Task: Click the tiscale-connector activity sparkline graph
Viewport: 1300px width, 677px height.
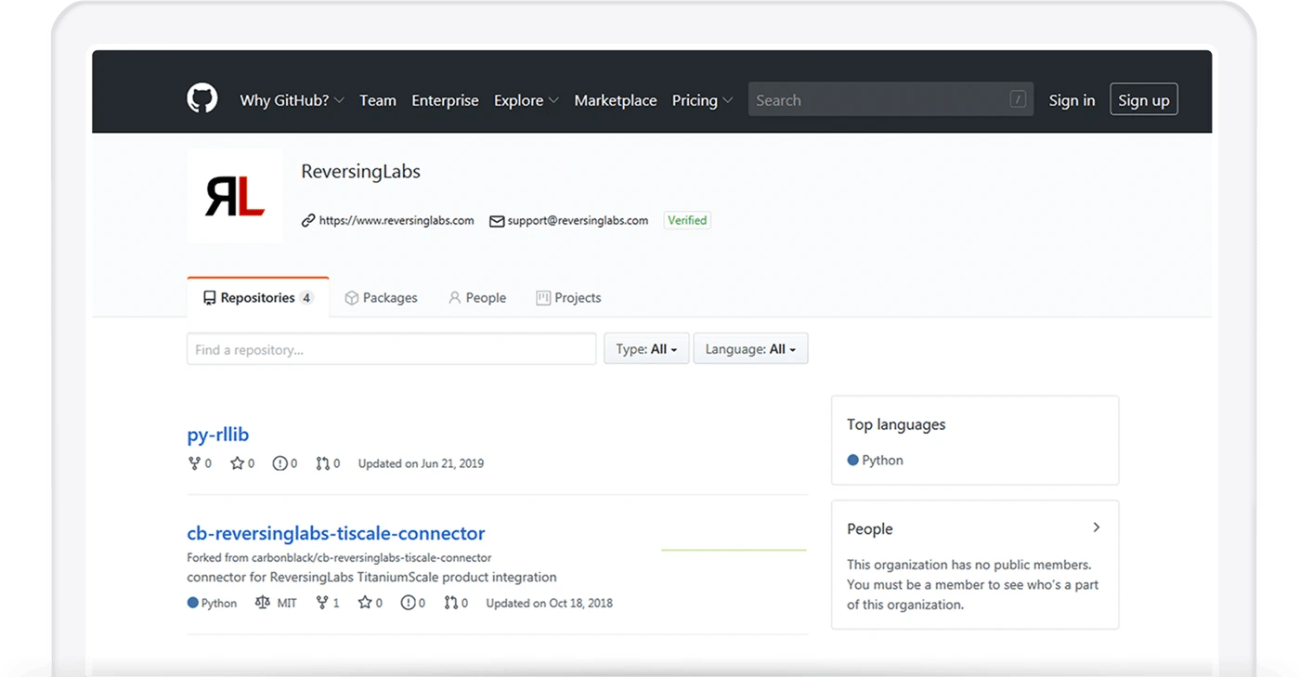Action: 734,550
